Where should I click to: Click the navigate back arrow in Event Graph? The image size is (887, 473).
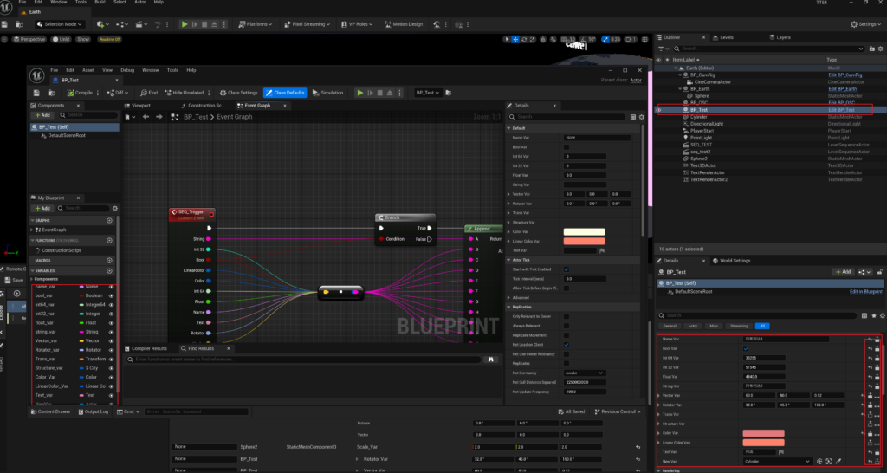tap(146, 117)
